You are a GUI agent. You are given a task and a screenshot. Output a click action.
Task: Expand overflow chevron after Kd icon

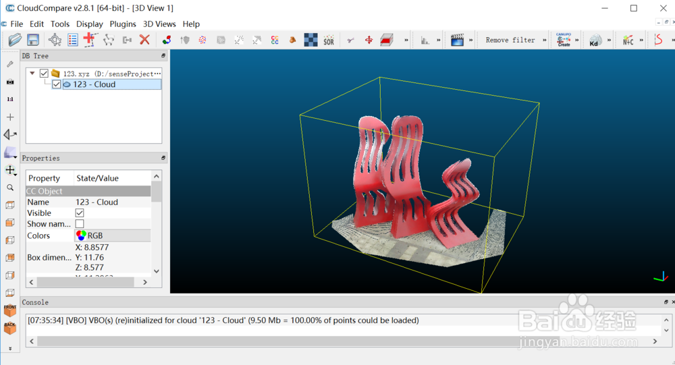click(609, 40)
